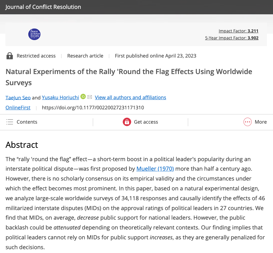Click the DOI URL text

click(93, 108)
